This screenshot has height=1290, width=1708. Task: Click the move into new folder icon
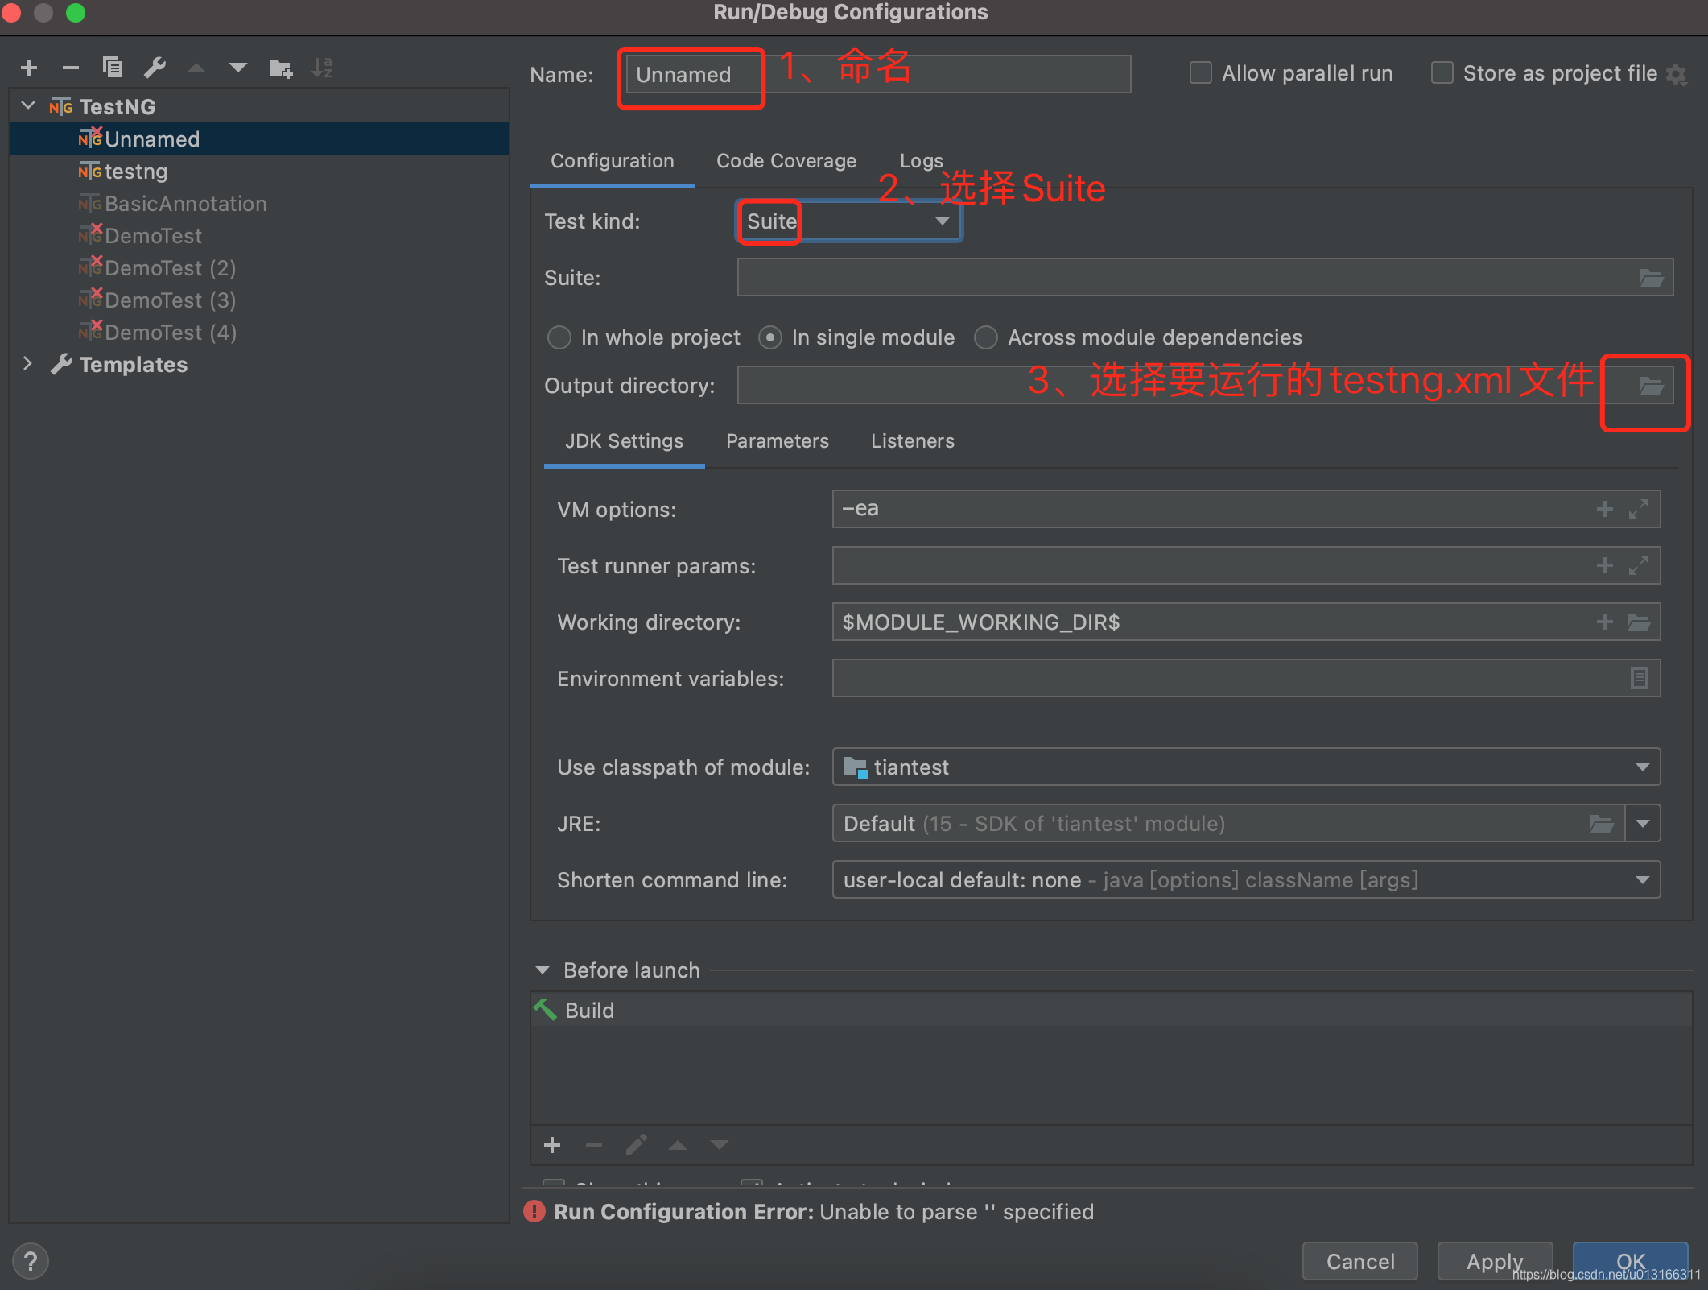point(280,68)
